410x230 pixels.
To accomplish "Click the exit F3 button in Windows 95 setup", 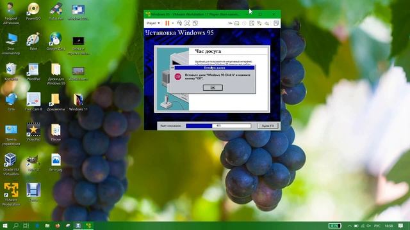I will [268, 126].
